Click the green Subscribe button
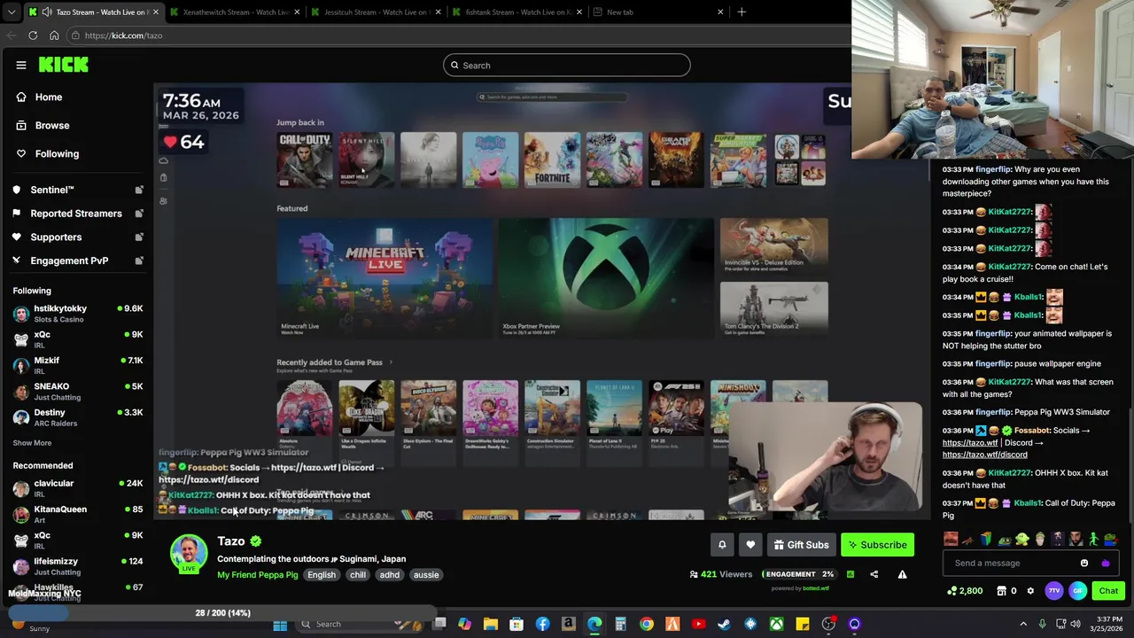 tap(877, 545)
